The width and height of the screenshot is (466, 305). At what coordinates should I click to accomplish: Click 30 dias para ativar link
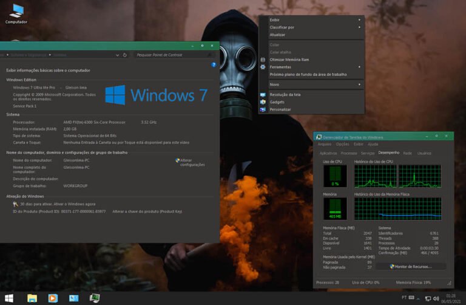(58, 204)
